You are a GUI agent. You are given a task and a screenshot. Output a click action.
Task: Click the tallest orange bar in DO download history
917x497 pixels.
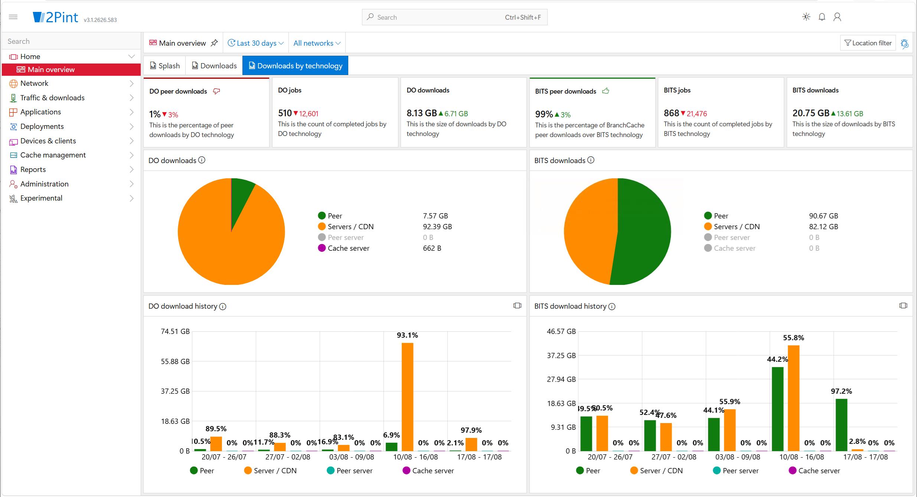pos(407,397)
